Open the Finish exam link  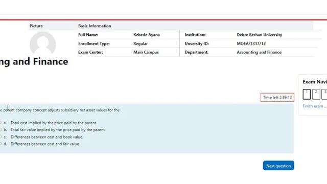(x=315, y=106)
